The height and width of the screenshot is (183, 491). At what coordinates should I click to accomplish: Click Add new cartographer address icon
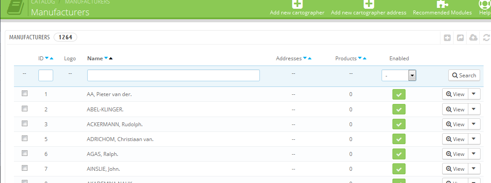tap(368, 4)
